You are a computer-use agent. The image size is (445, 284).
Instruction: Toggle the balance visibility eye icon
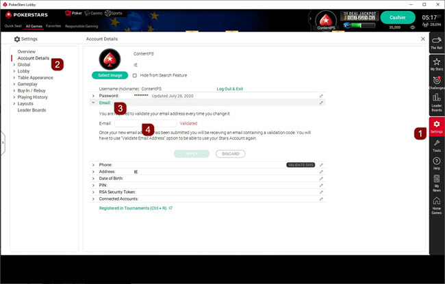click(x=413, y=27)
